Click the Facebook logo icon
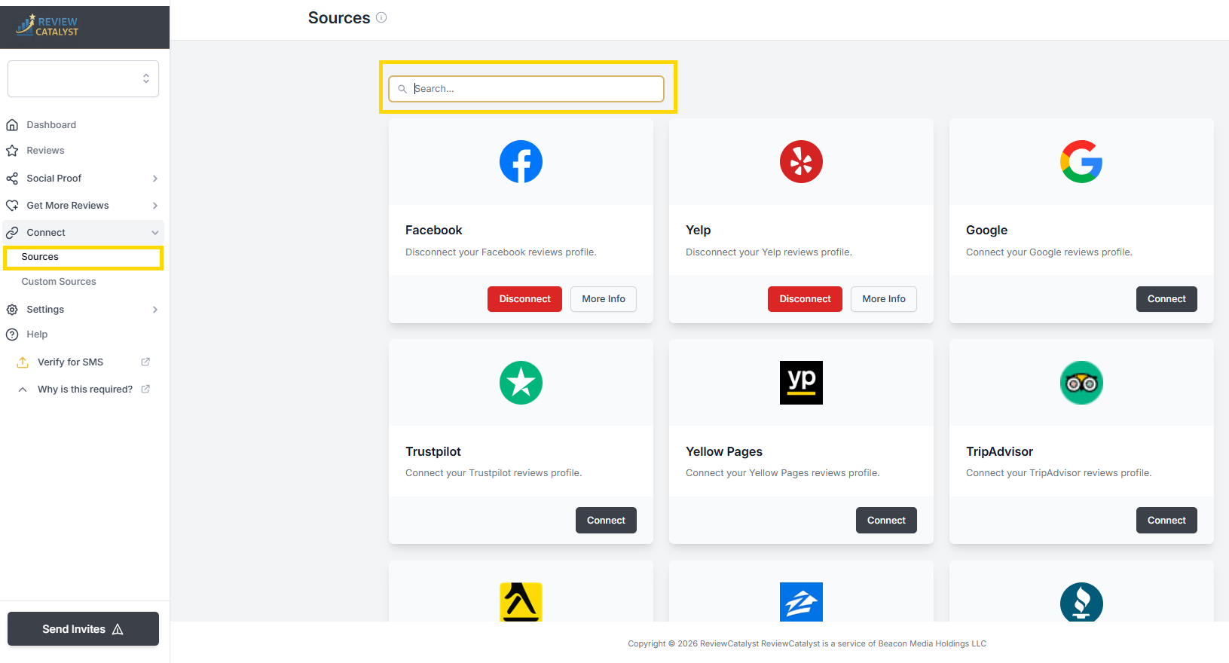This screenshot has height=663, width=1229. (521, 161)
